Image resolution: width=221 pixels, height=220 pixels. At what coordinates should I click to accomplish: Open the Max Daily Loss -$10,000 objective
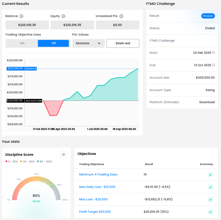97,187
